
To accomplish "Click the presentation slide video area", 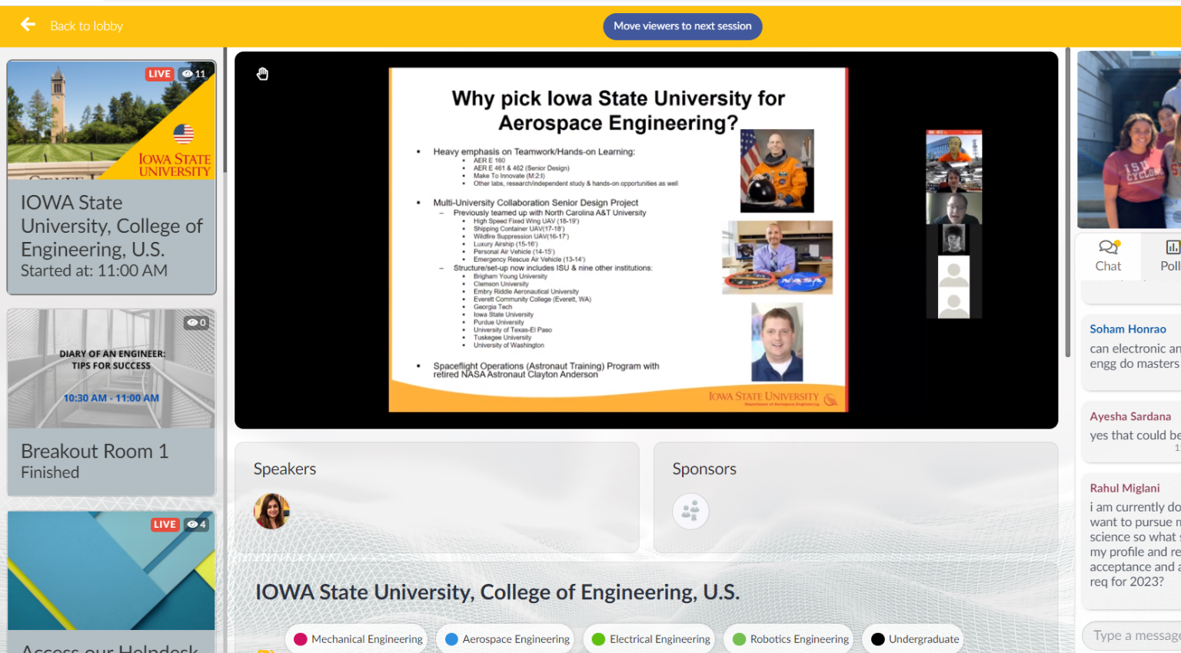I will tap(618, 240).
